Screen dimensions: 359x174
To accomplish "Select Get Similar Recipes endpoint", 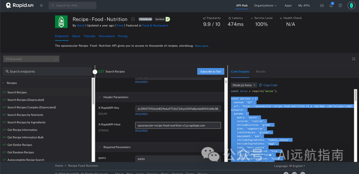I will click(20, 145).
